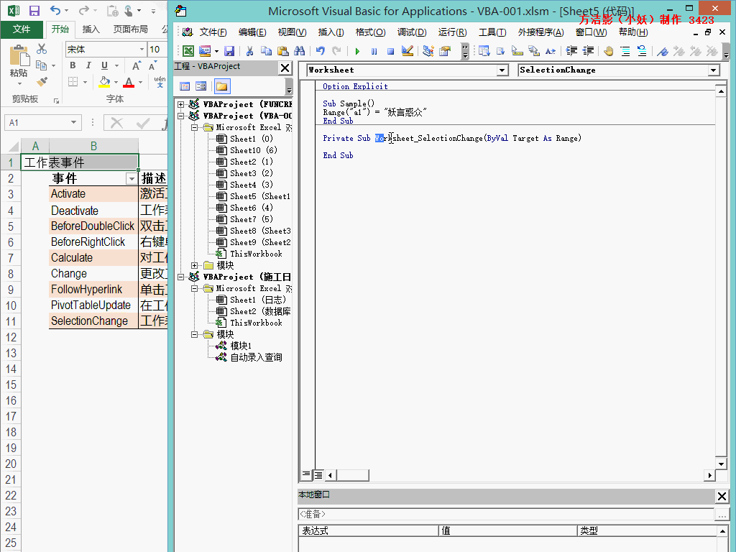The image size is (736, 552).
Task: Open the Properties Window toolbar icon
Action: tap(444, 51)
